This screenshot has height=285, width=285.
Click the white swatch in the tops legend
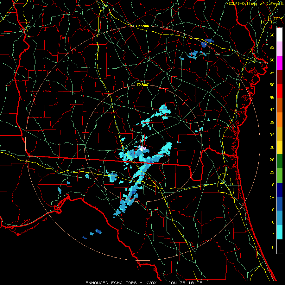pos(280,35)
